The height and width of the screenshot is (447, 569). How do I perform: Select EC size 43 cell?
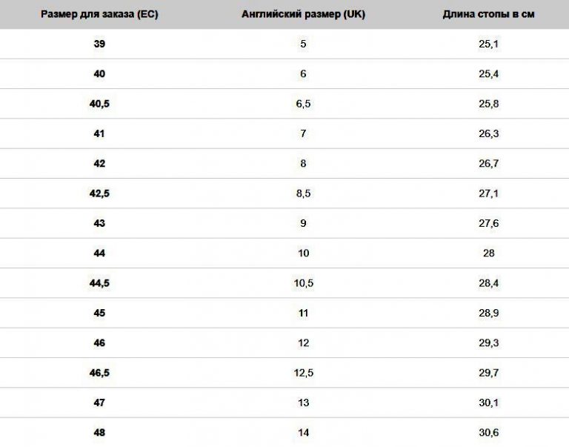[x=99, y=223]
